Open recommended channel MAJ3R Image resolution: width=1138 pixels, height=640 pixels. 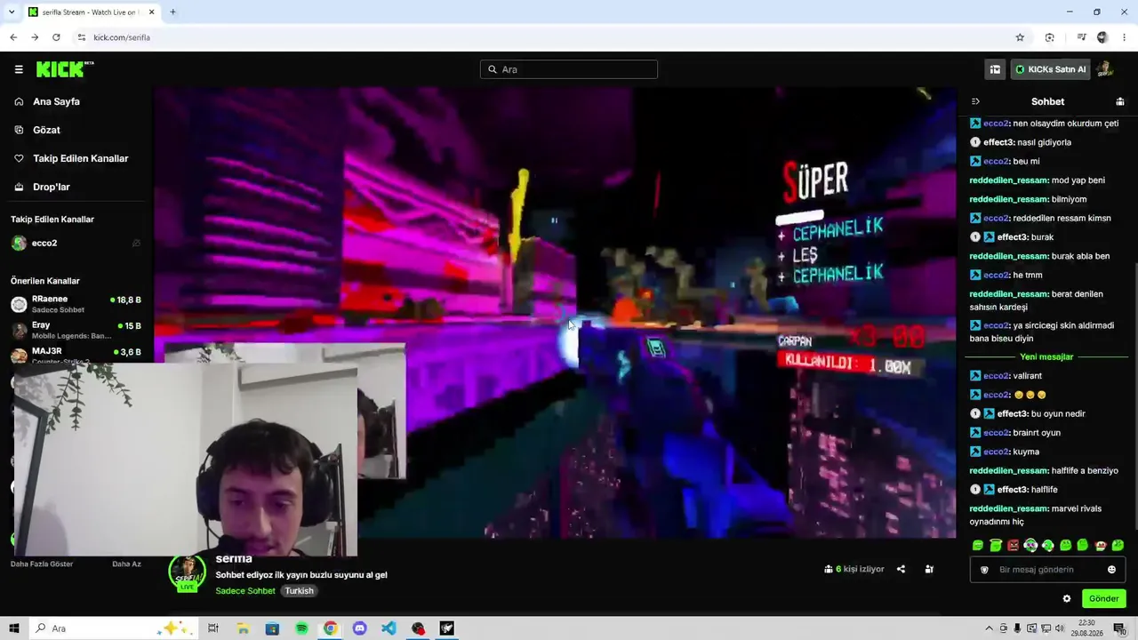76,355
